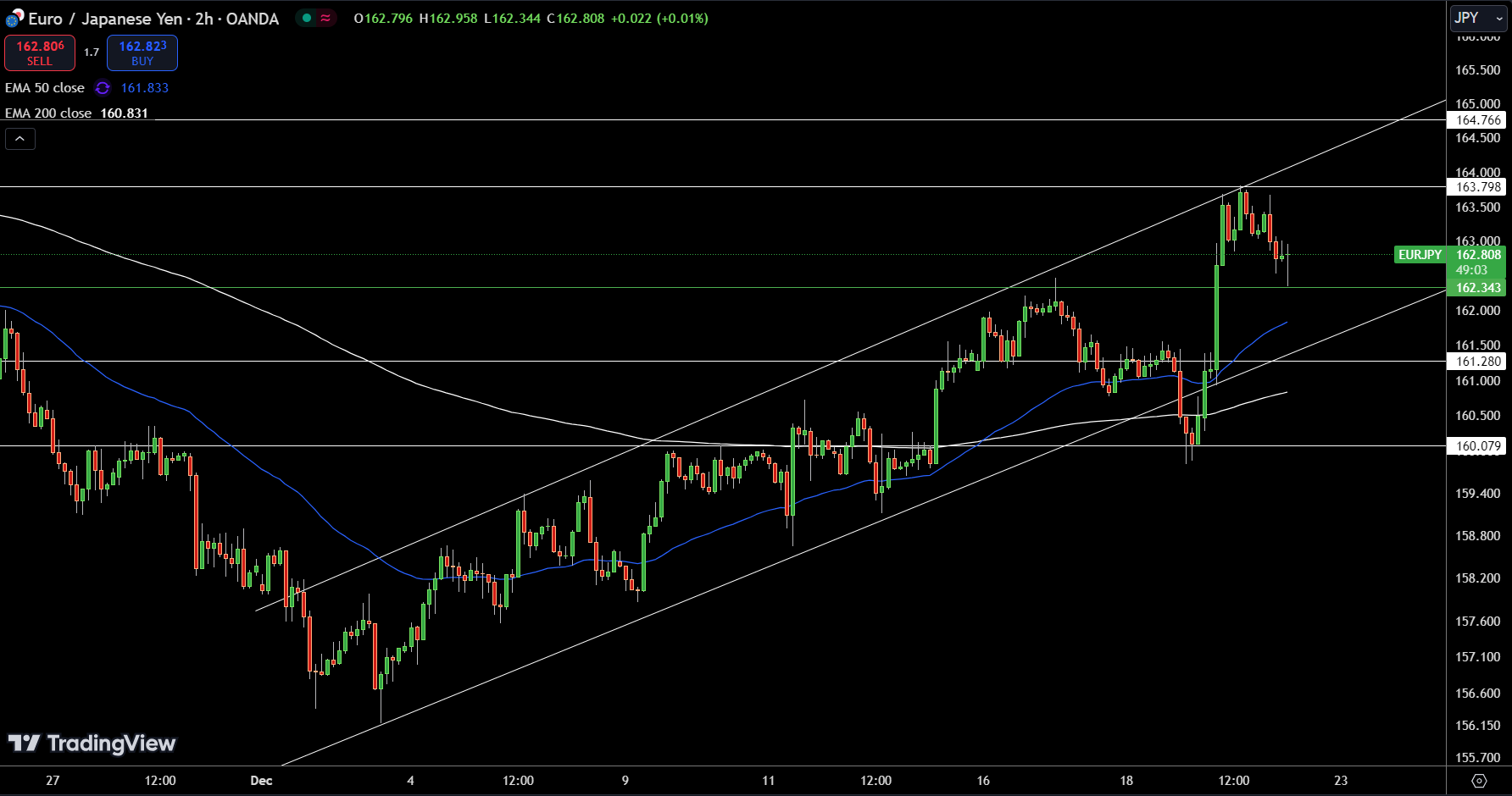Click the EMA 50 value 161.833
The height and width of the screenshot is (796, 1512).
[145, 88]
